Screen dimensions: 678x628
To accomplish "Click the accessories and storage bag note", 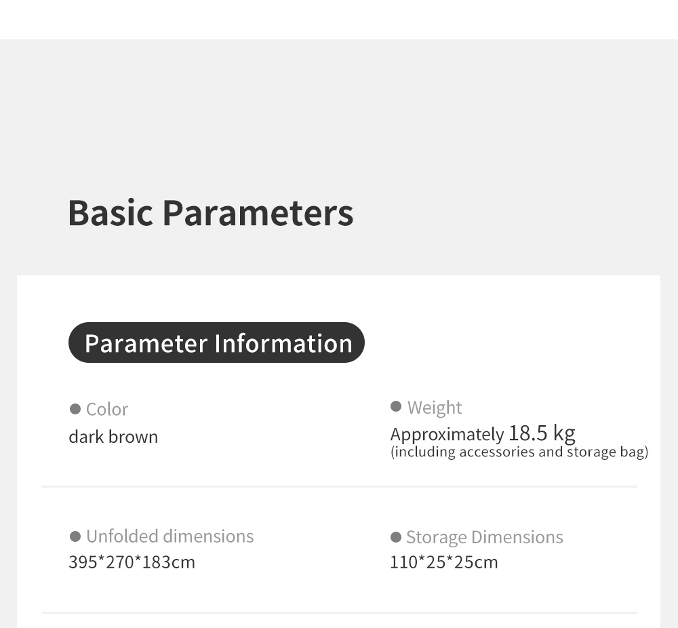I will tap(519, 452).
